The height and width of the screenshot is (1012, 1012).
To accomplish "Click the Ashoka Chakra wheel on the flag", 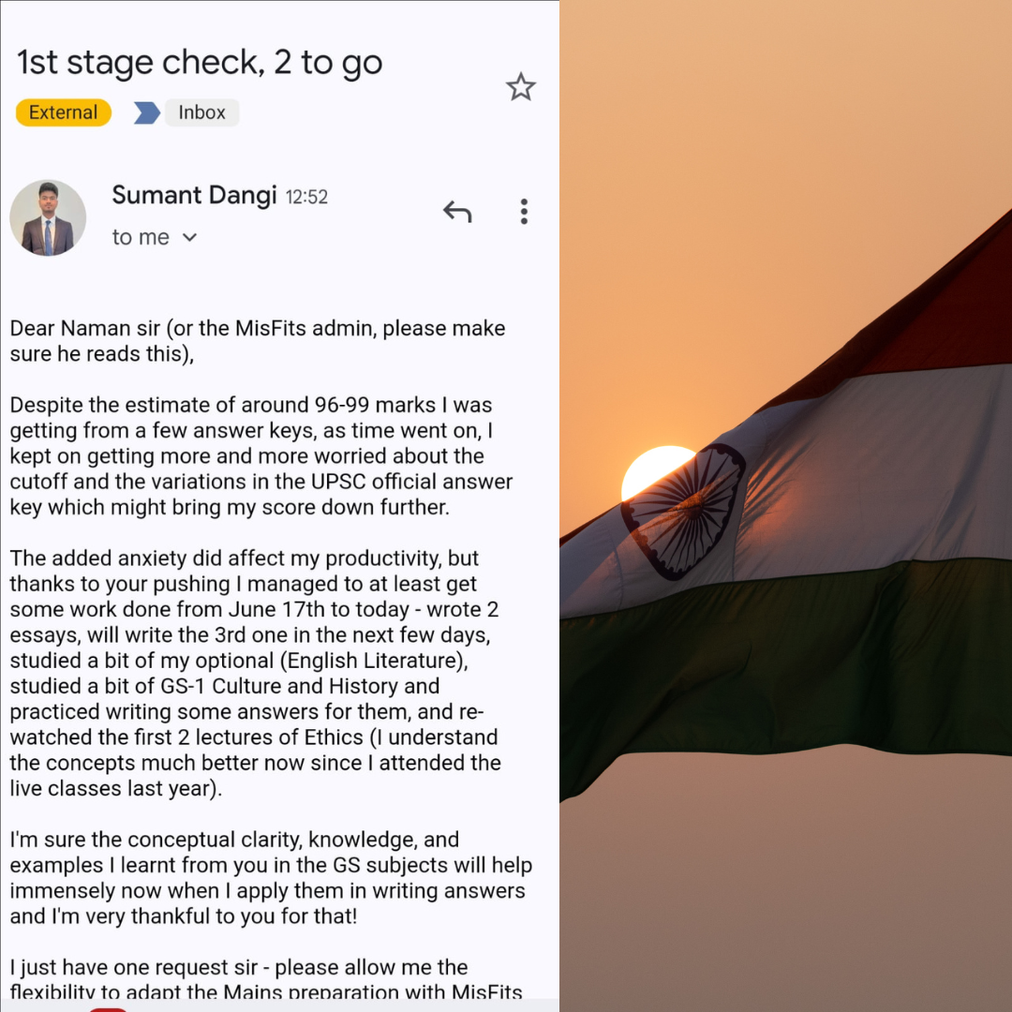I will pyautogui.click(x=683, y=512).
